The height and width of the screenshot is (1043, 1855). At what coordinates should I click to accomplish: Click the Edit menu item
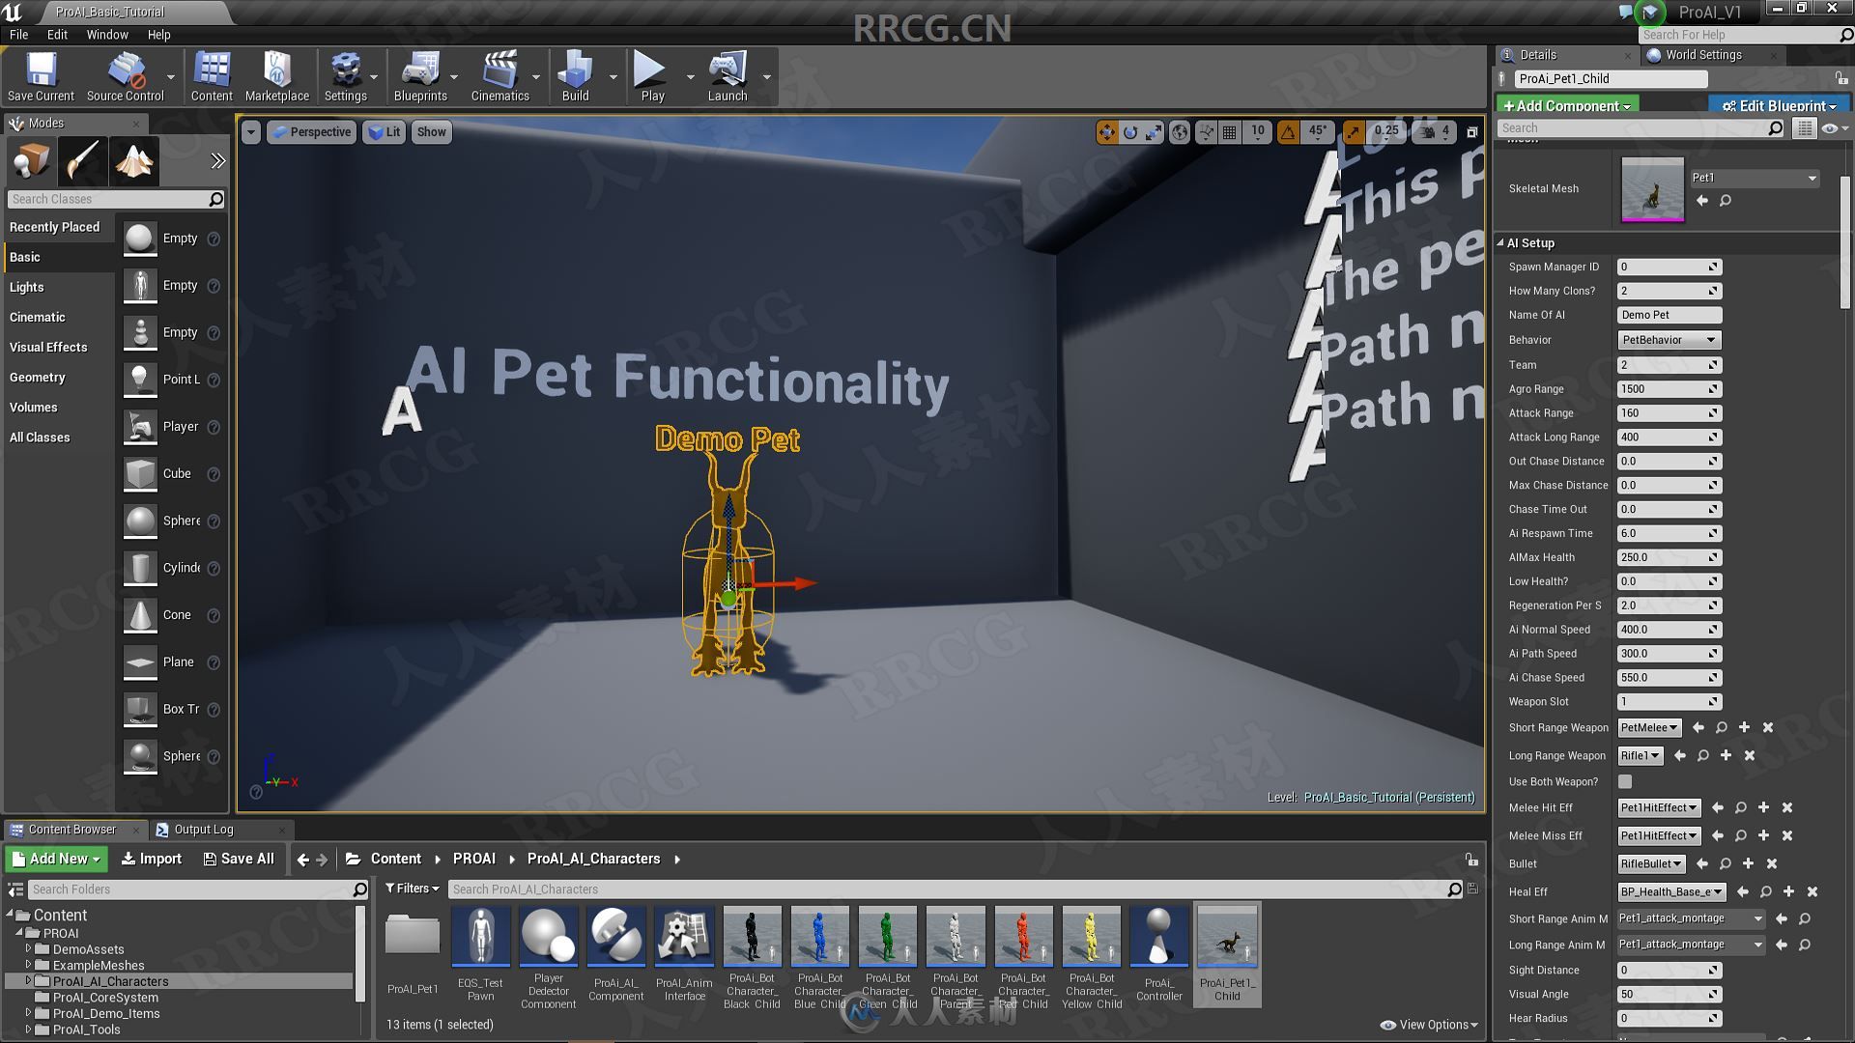point(57,35)
